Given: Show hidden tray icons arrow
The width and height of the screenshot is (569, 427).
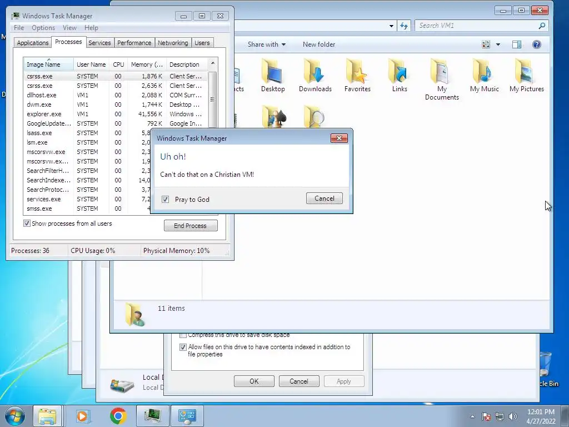Looking at the screenshot, I should [472, 416].
